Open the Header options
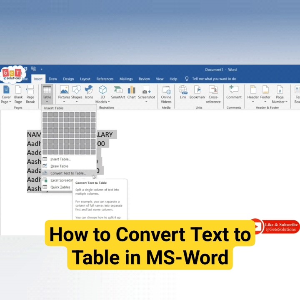This screenshot has width=300, height=300. [x=253, y=94]
